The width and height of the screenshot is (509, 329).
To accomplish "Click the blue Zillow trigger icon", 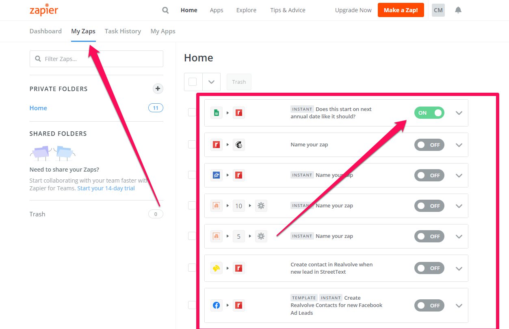I will coord(217,175).
